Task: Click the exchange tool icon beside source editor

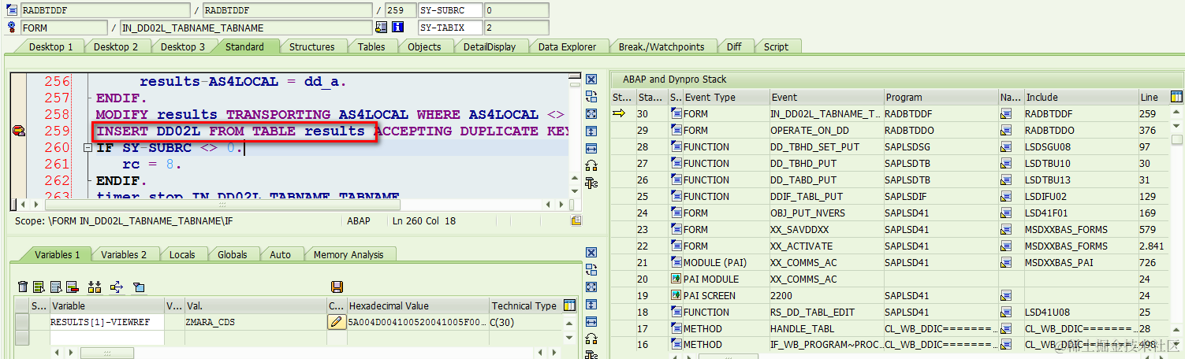Action: click(591, 97)
